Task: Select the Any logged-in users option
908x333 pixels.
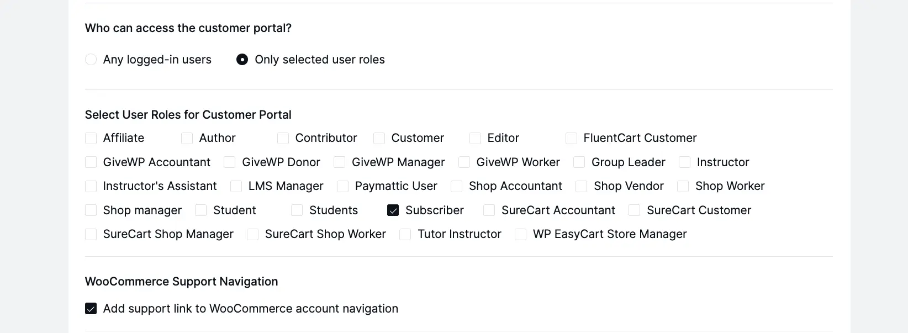Action: tap(91, 59)
